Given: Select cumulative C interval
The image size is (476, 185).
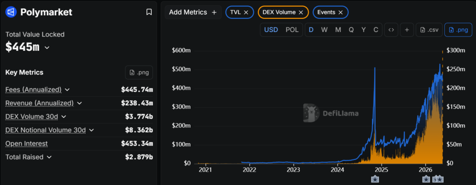Looking at the screenshot, I should [x=376, y=30].
